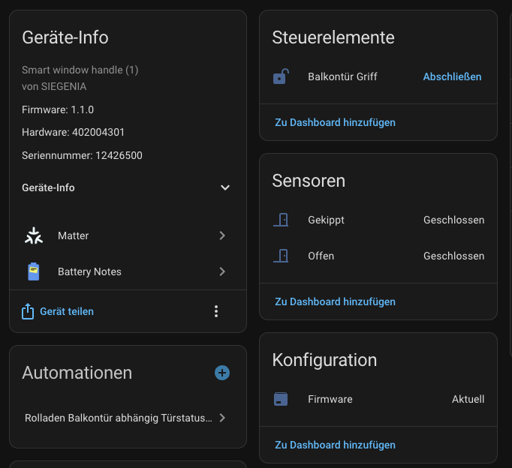This screenshot has height=468, width=512.
Task: Click the Firmware update package icon
Action: click(x=281, y=399)
